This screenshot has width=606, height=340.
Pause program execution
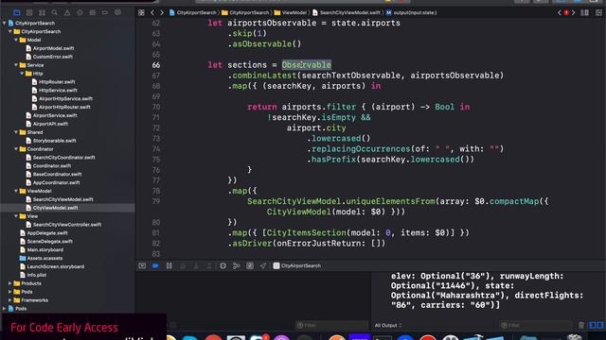click(x=169, y=265)
